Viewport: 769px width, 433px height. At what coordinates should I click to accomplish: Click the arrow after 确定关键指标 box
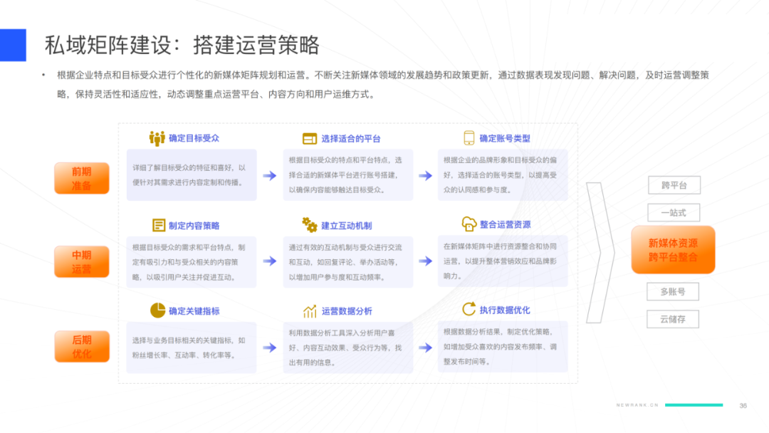click(270, 348)
